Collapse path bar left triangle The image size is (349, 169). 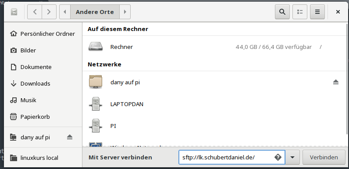point(65,12)
